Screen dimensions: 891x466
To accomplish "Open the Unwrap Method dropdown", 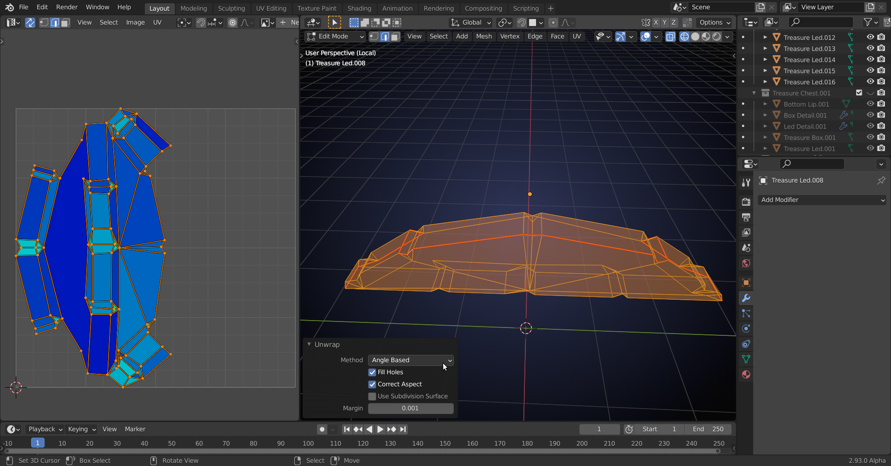I will (x=411, y=360).
